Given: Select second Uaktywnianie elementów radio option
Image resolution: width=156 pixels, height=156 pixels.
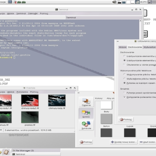Looking at the screenshot, I should [x=124, y=60].
